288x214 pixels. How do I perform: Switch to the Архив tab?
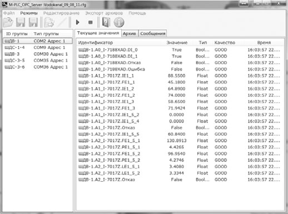(x=130, y=33)
